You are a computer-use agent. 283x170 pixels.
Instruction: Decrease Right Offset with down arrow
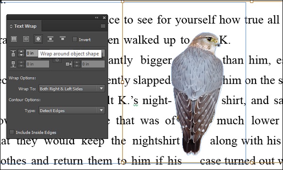pyautogui.click(x=77, y=66)
